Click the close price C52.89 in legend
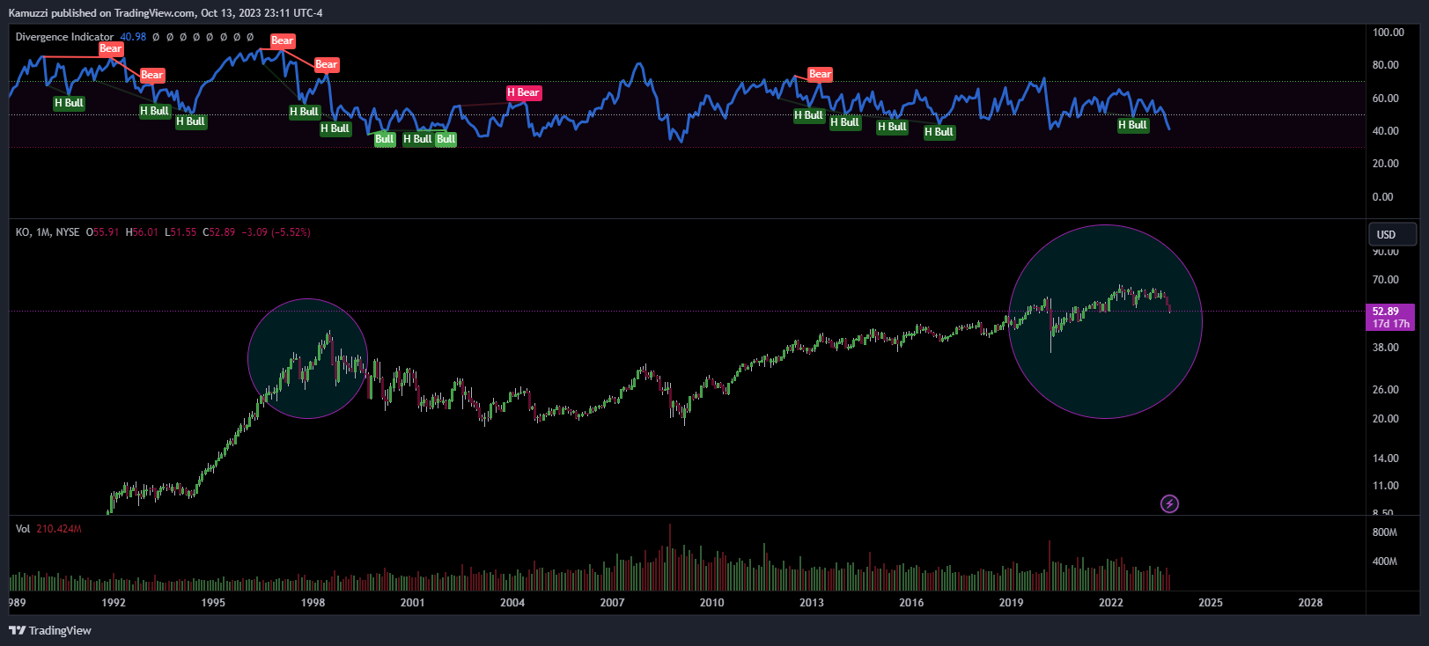The image size is (1429, 646). 219,232
